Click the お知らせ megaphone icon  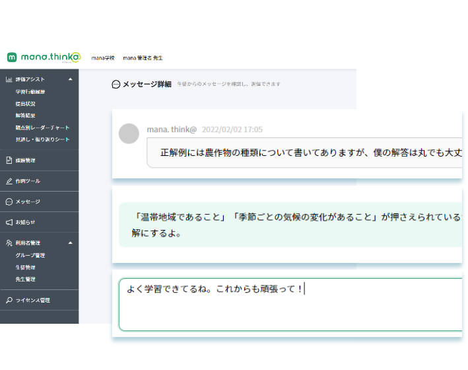9,222
